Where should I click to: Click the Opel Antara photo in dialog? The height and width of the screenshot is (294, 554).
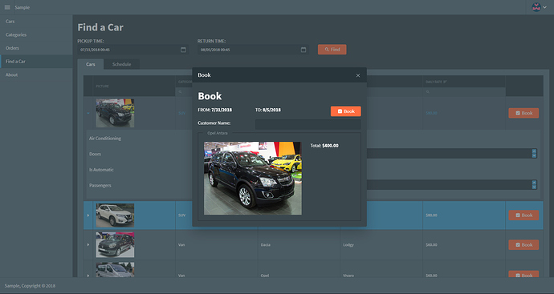[x=253, y=178]
